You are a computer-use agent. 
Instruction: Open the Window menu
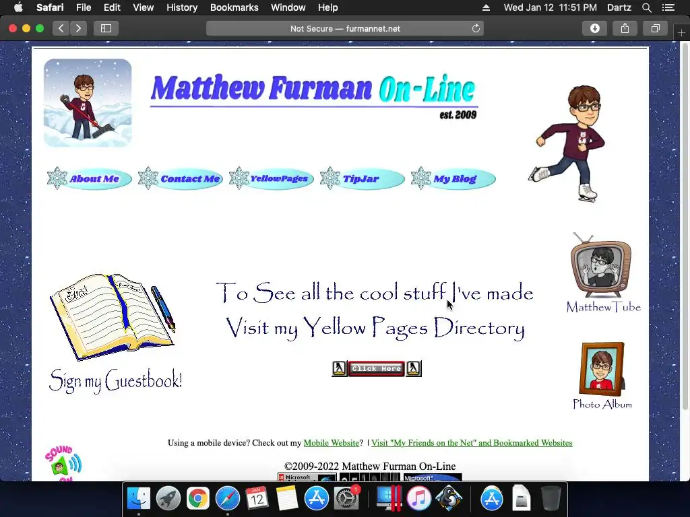288,7
